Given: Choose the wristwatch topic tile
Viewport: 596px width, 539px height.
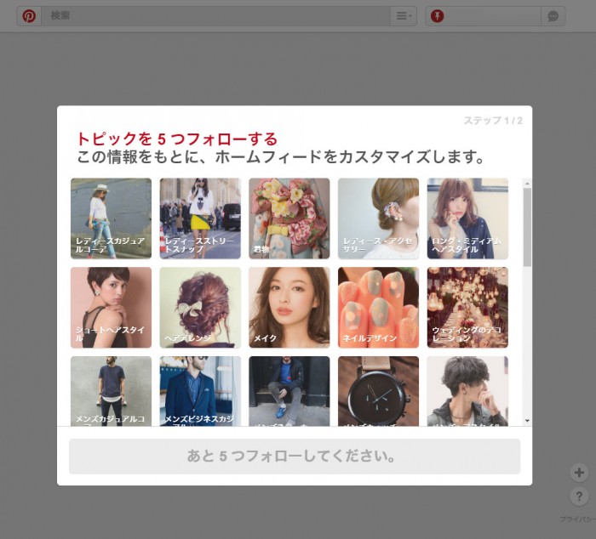Looking at the screenshot, I should 378,391.
